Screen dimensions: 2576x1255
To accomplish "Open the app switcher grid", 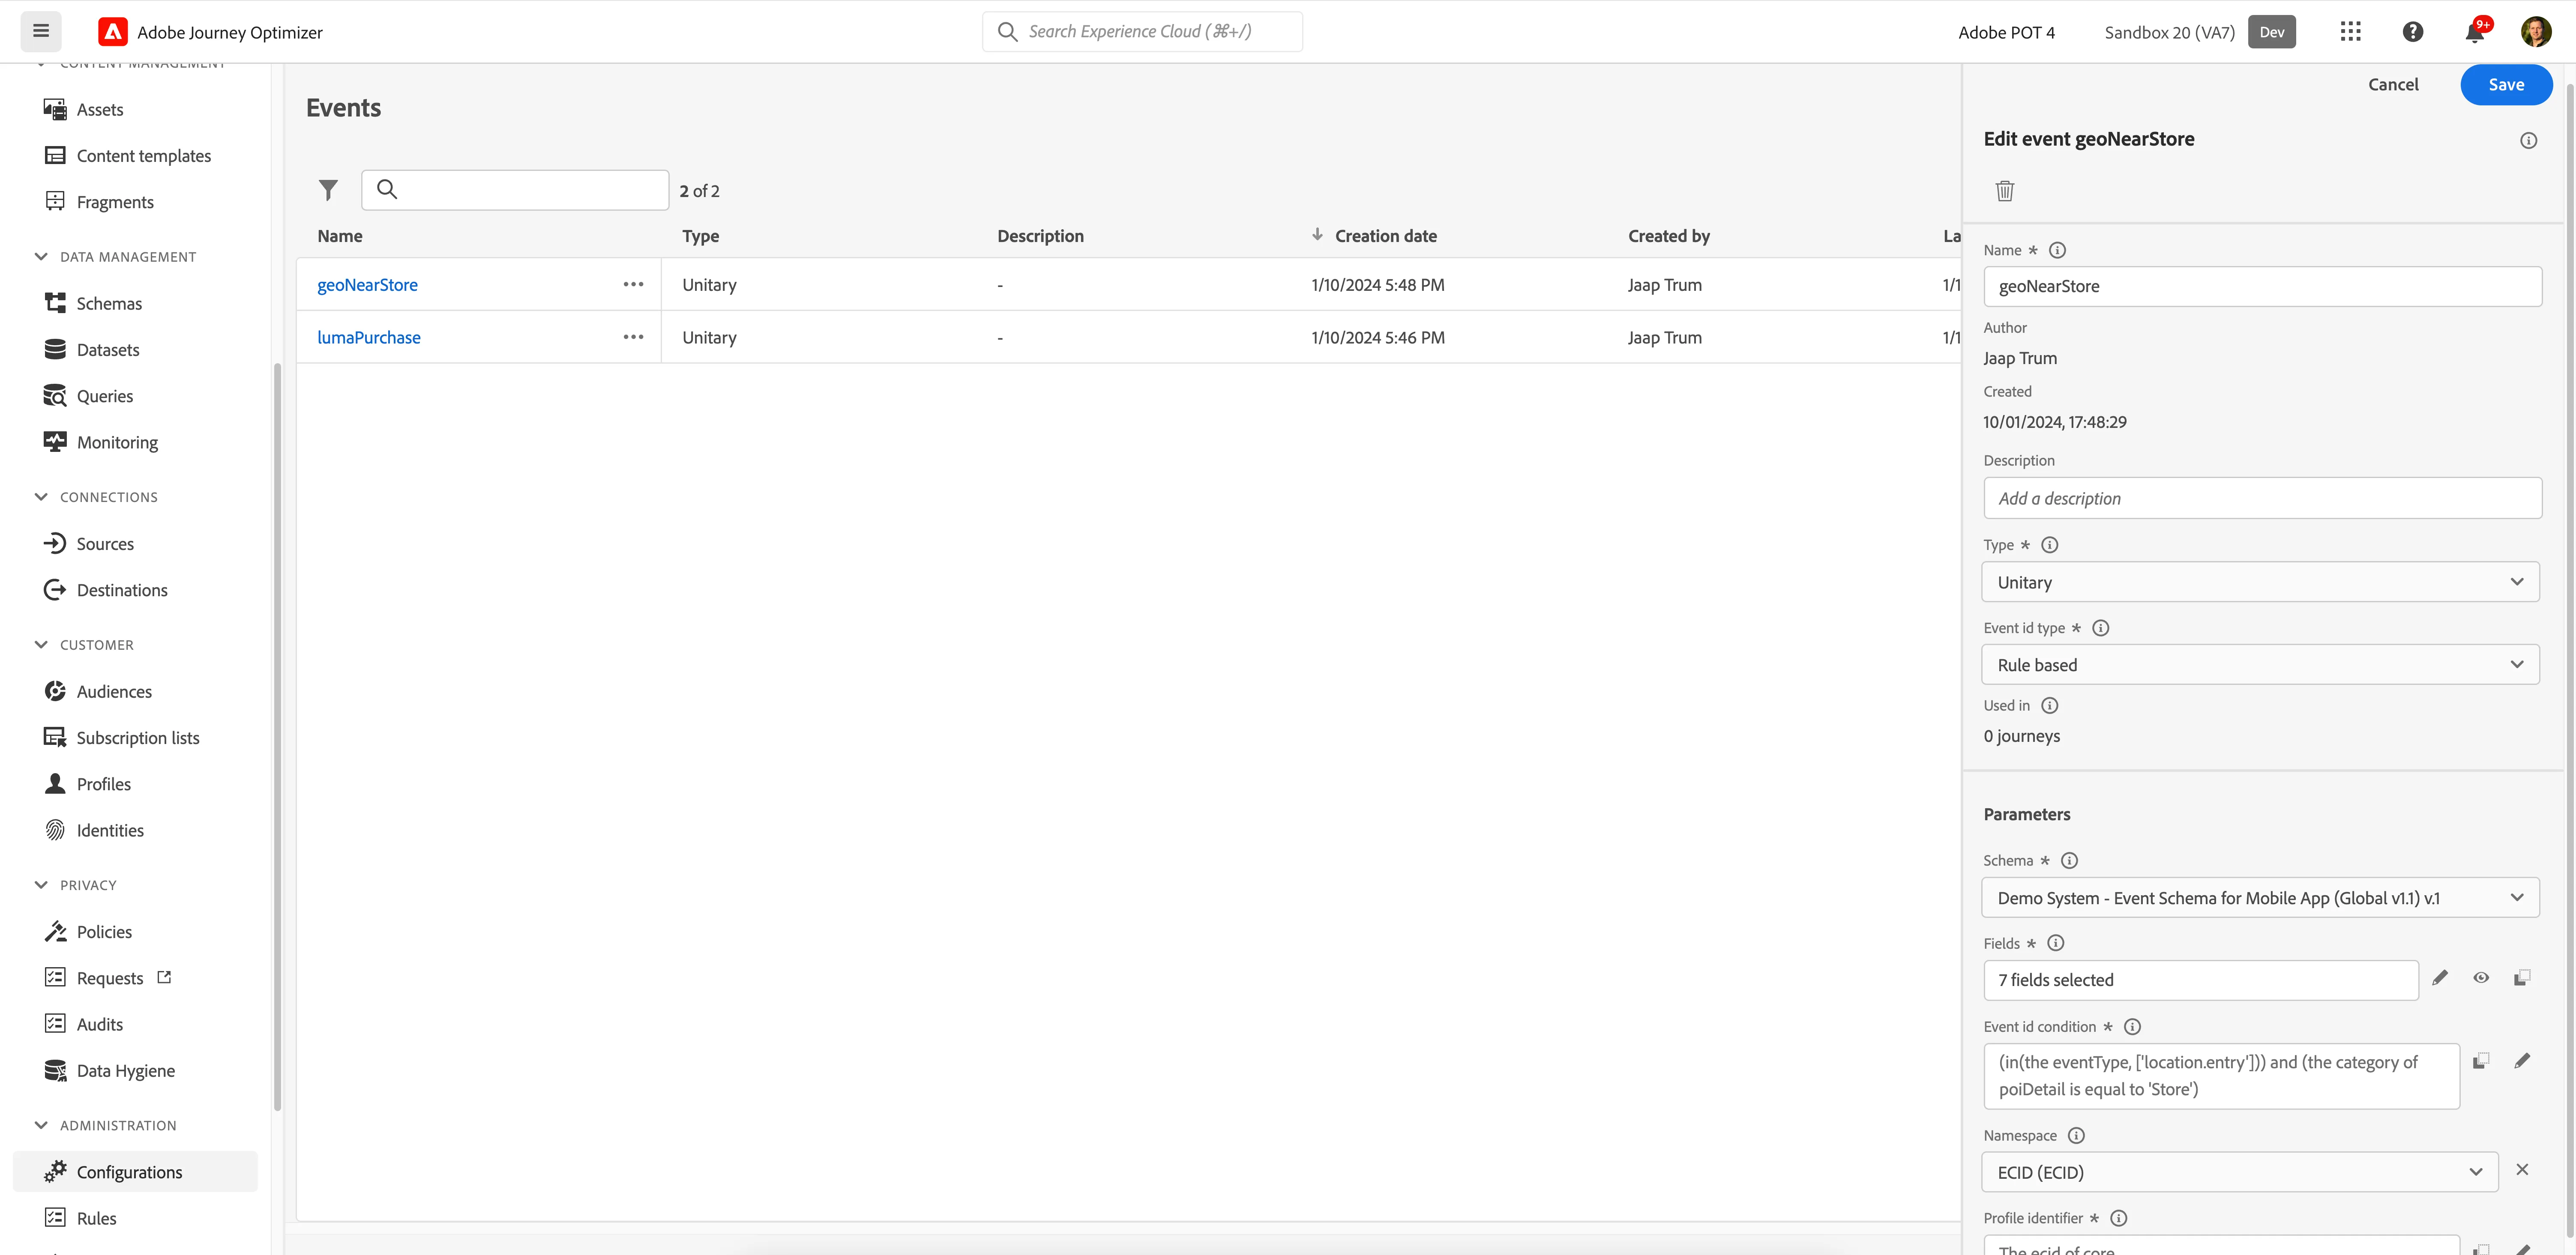I will pyautogui.click(x=2350, y=32).
